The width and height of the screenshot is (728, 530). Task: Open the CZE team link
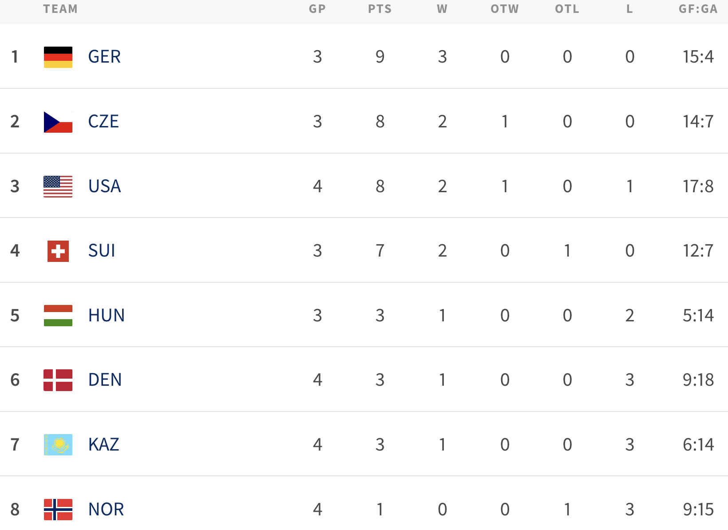click(x=103, y=122)
